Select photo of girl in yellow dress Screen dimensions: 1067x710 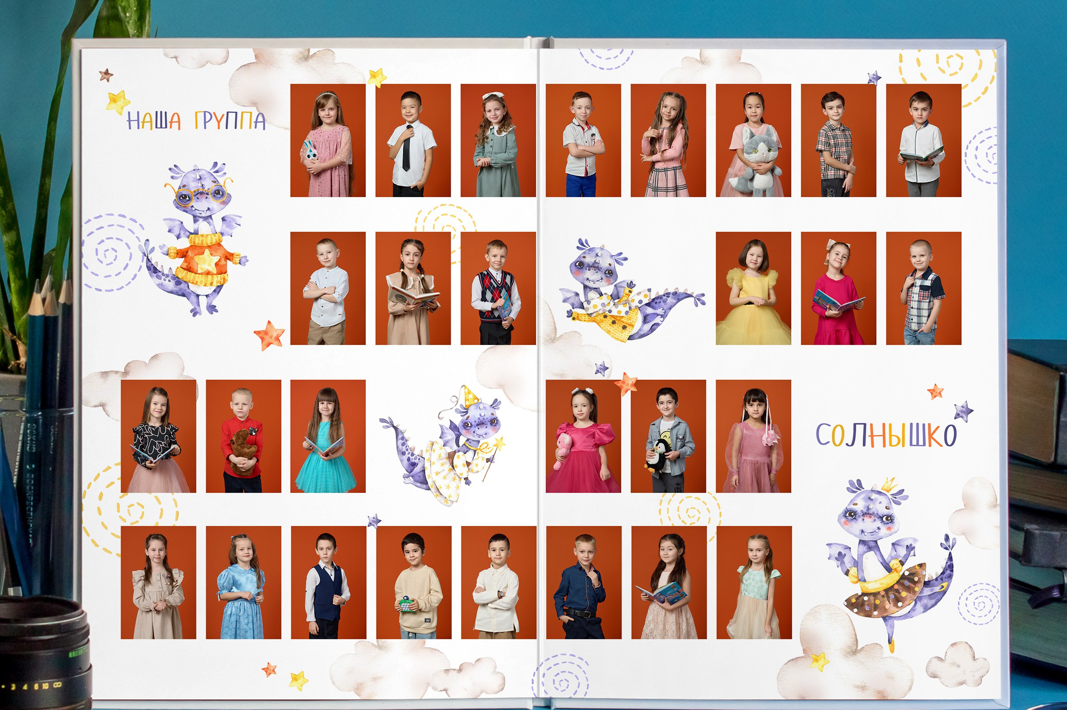753,288
